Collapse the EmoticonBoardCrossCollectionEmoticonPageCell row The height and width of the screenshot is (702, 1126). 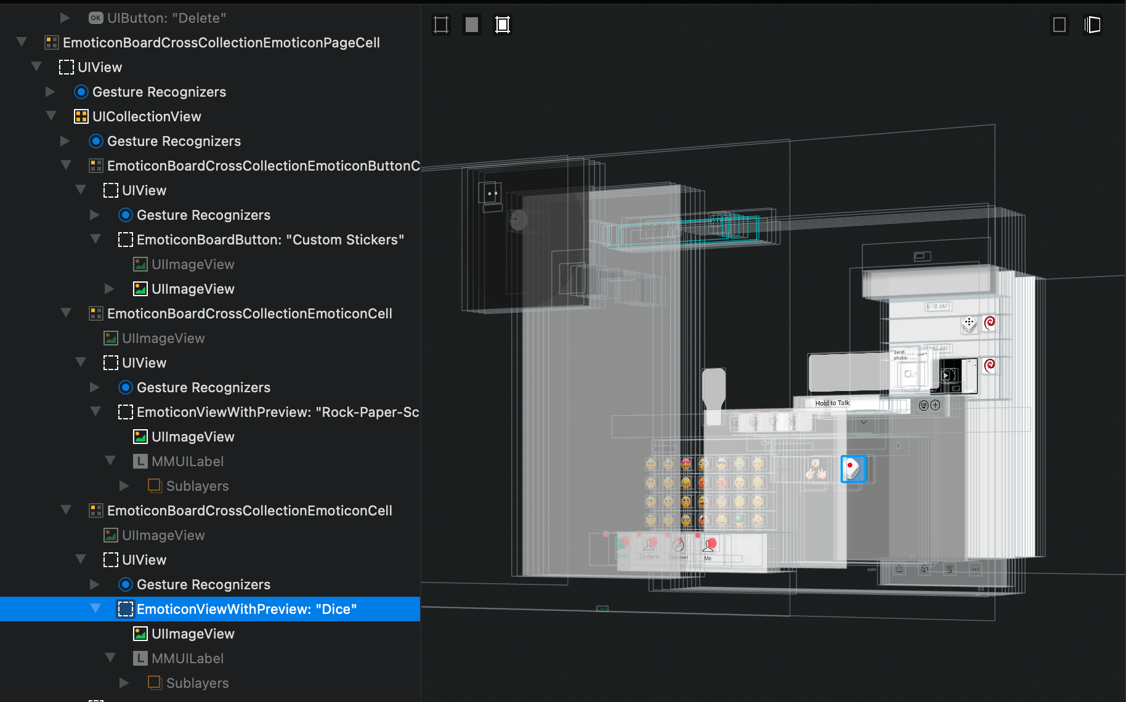click(x=22, y=42)
